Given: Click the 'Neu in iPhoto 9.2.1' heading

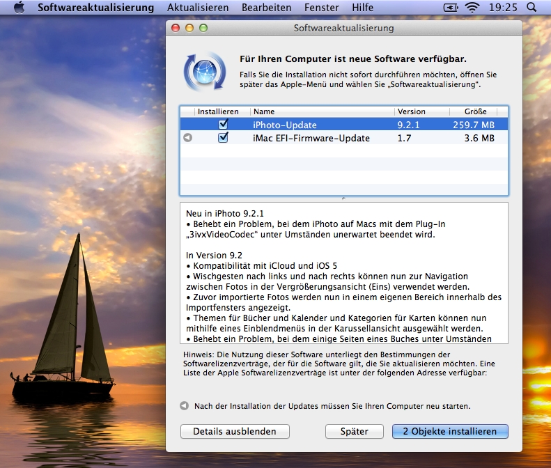Looking at the screenshot, I should point(225,213).
